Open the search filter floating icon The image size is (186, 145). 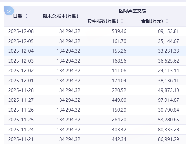pyautogui.click(x=9, y=11)
